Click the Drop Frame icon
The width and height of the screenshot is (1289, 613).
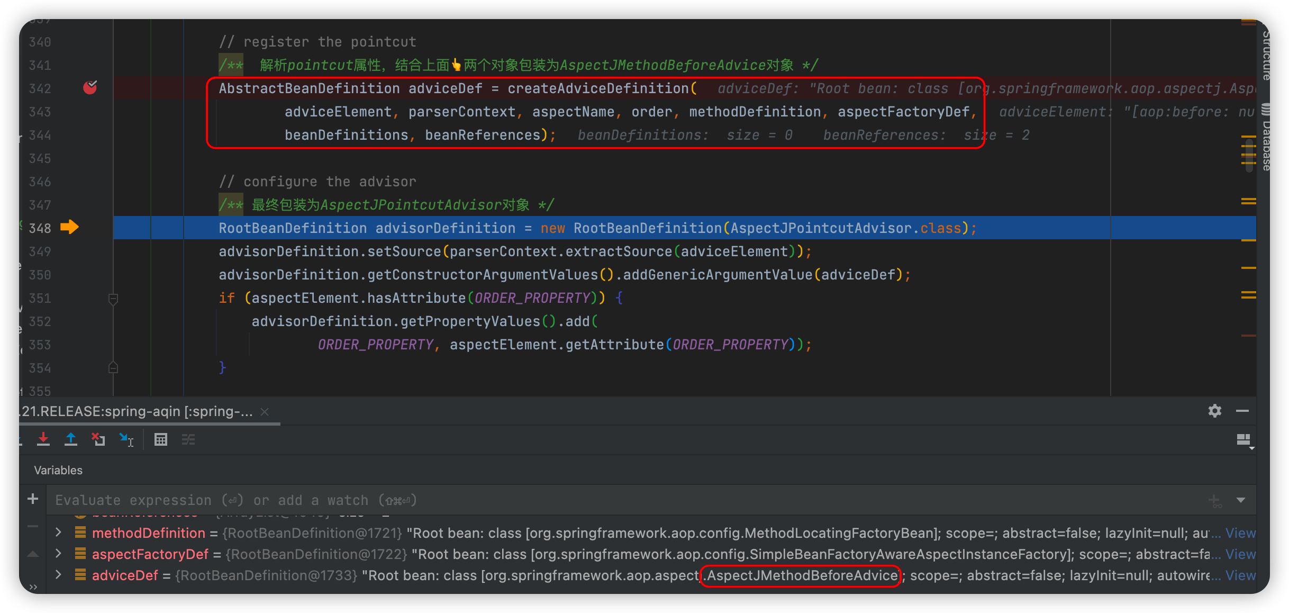98,439
